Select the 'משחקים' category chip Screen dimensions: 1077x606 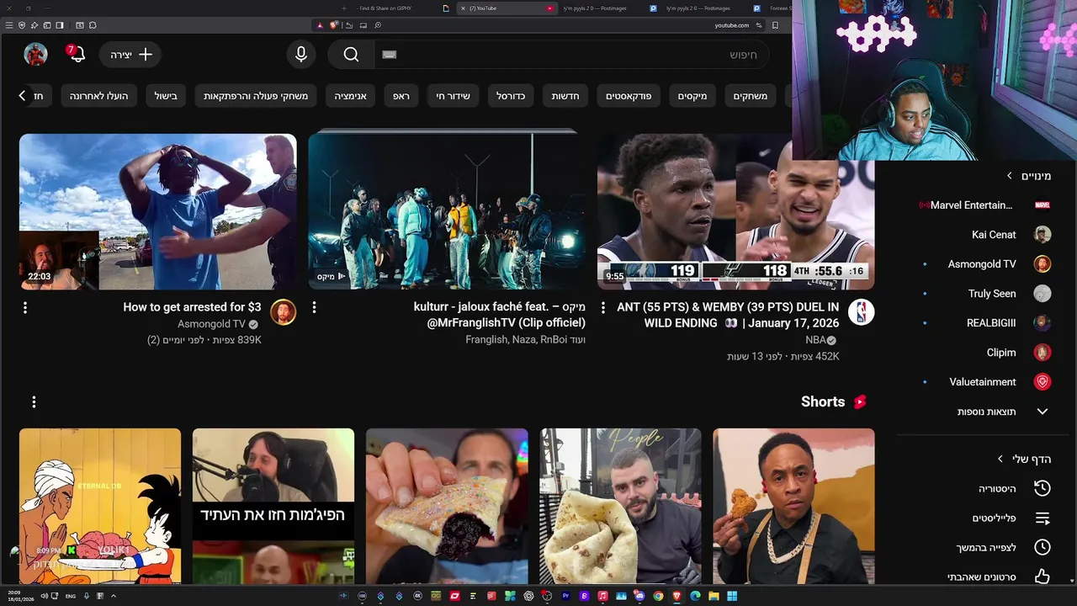[750, 96]
